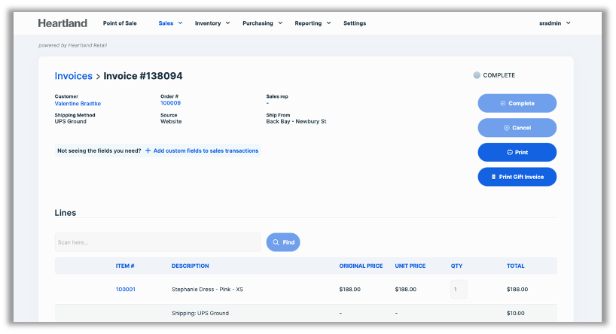This screenshot has height=334, width=616.
Task: Click the plus icon beside Add custom fields
Action: (148, 150)
